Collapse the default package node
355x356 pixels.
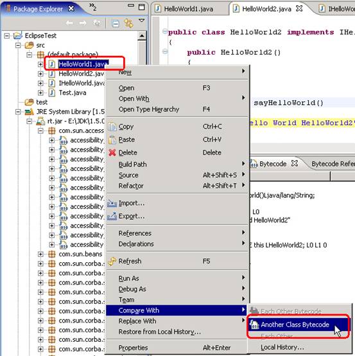coord(30,55)
